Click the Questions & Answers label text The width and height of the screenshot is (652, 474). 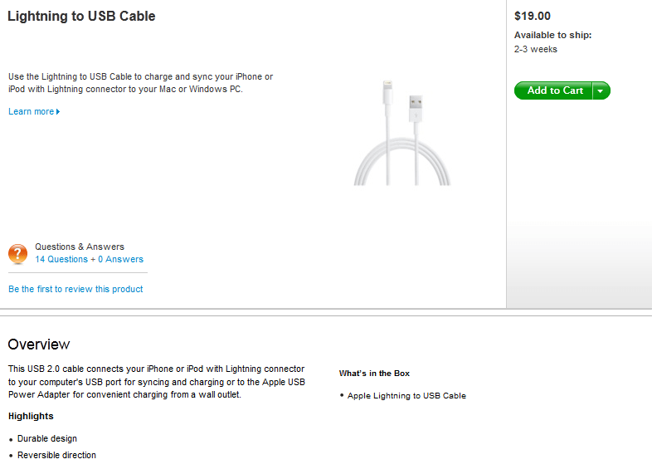point(80,247)
